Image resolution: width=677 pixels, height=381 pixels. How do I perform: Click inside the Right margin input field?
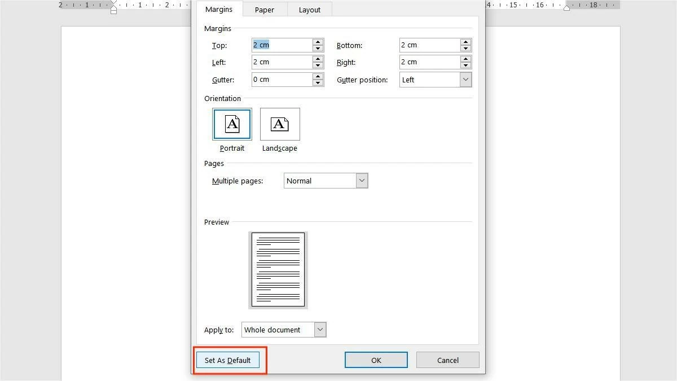(x=429, y=62)
